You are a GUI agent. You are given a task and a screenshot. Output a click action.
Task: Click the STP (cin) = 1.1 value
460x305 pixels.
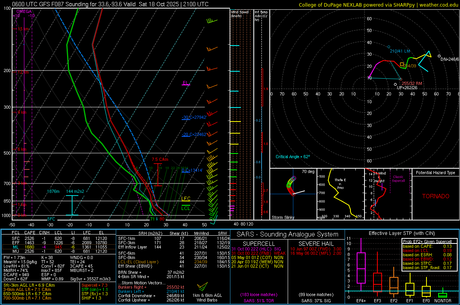point(95,289)
